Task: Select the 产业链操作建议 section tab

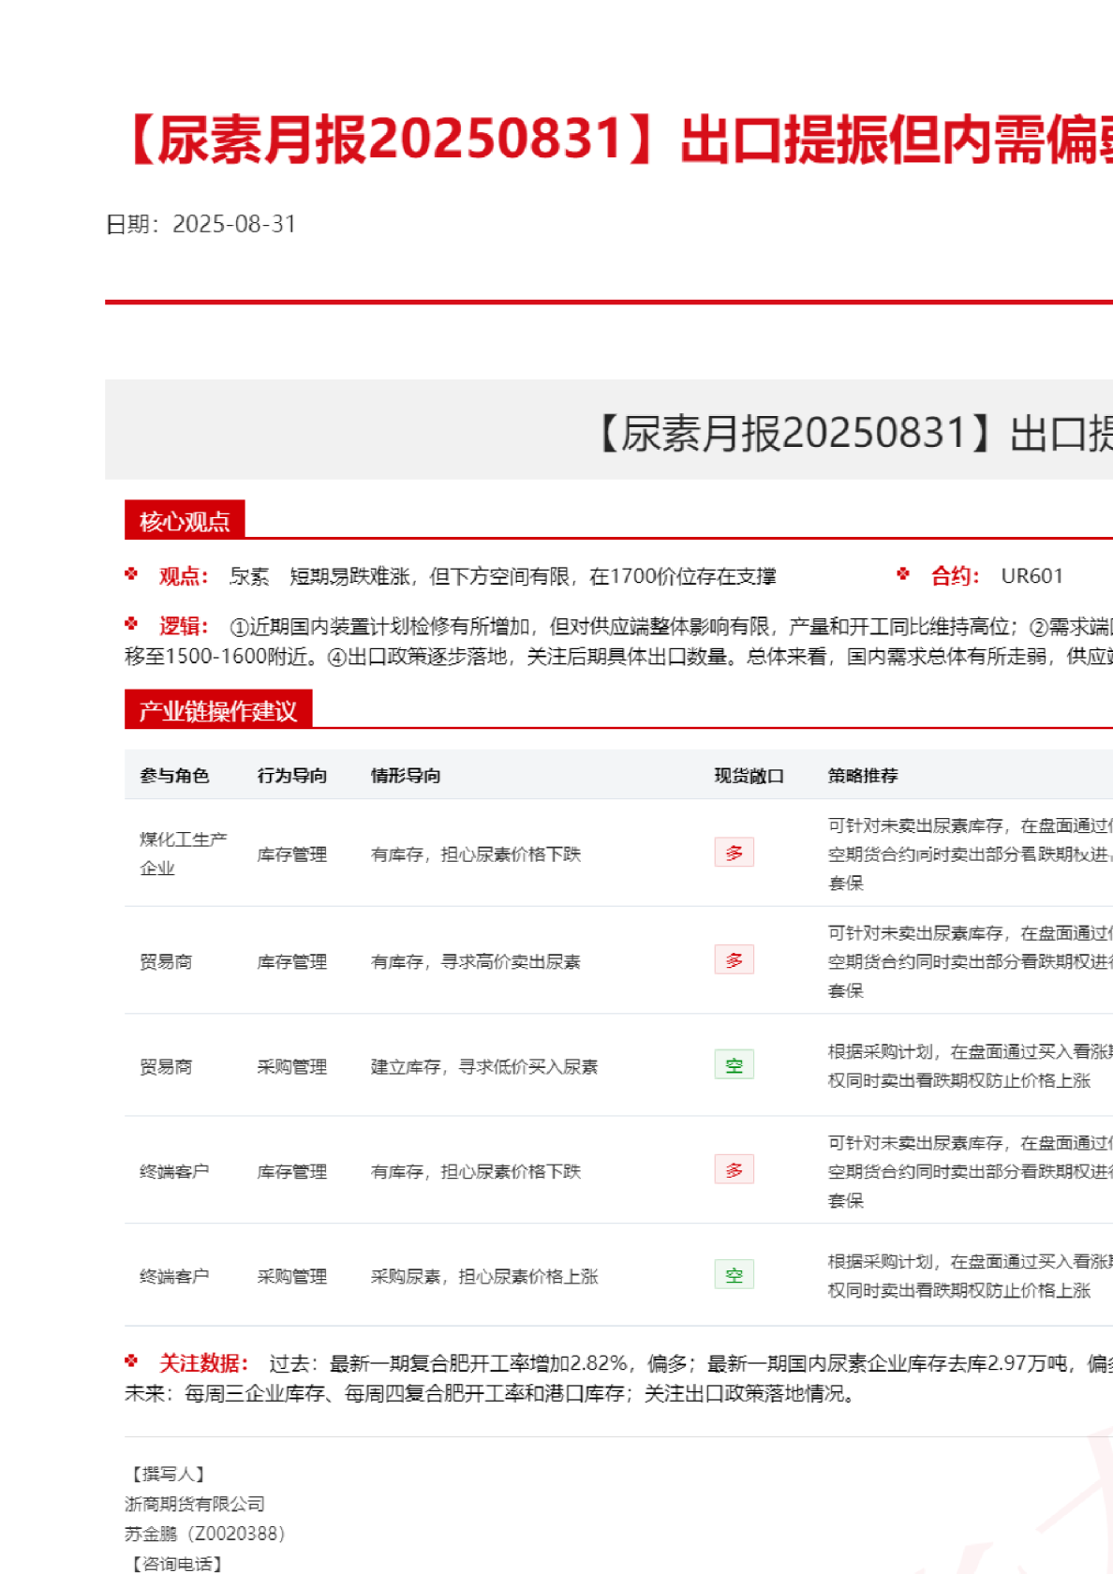Action: pos(217,711)
